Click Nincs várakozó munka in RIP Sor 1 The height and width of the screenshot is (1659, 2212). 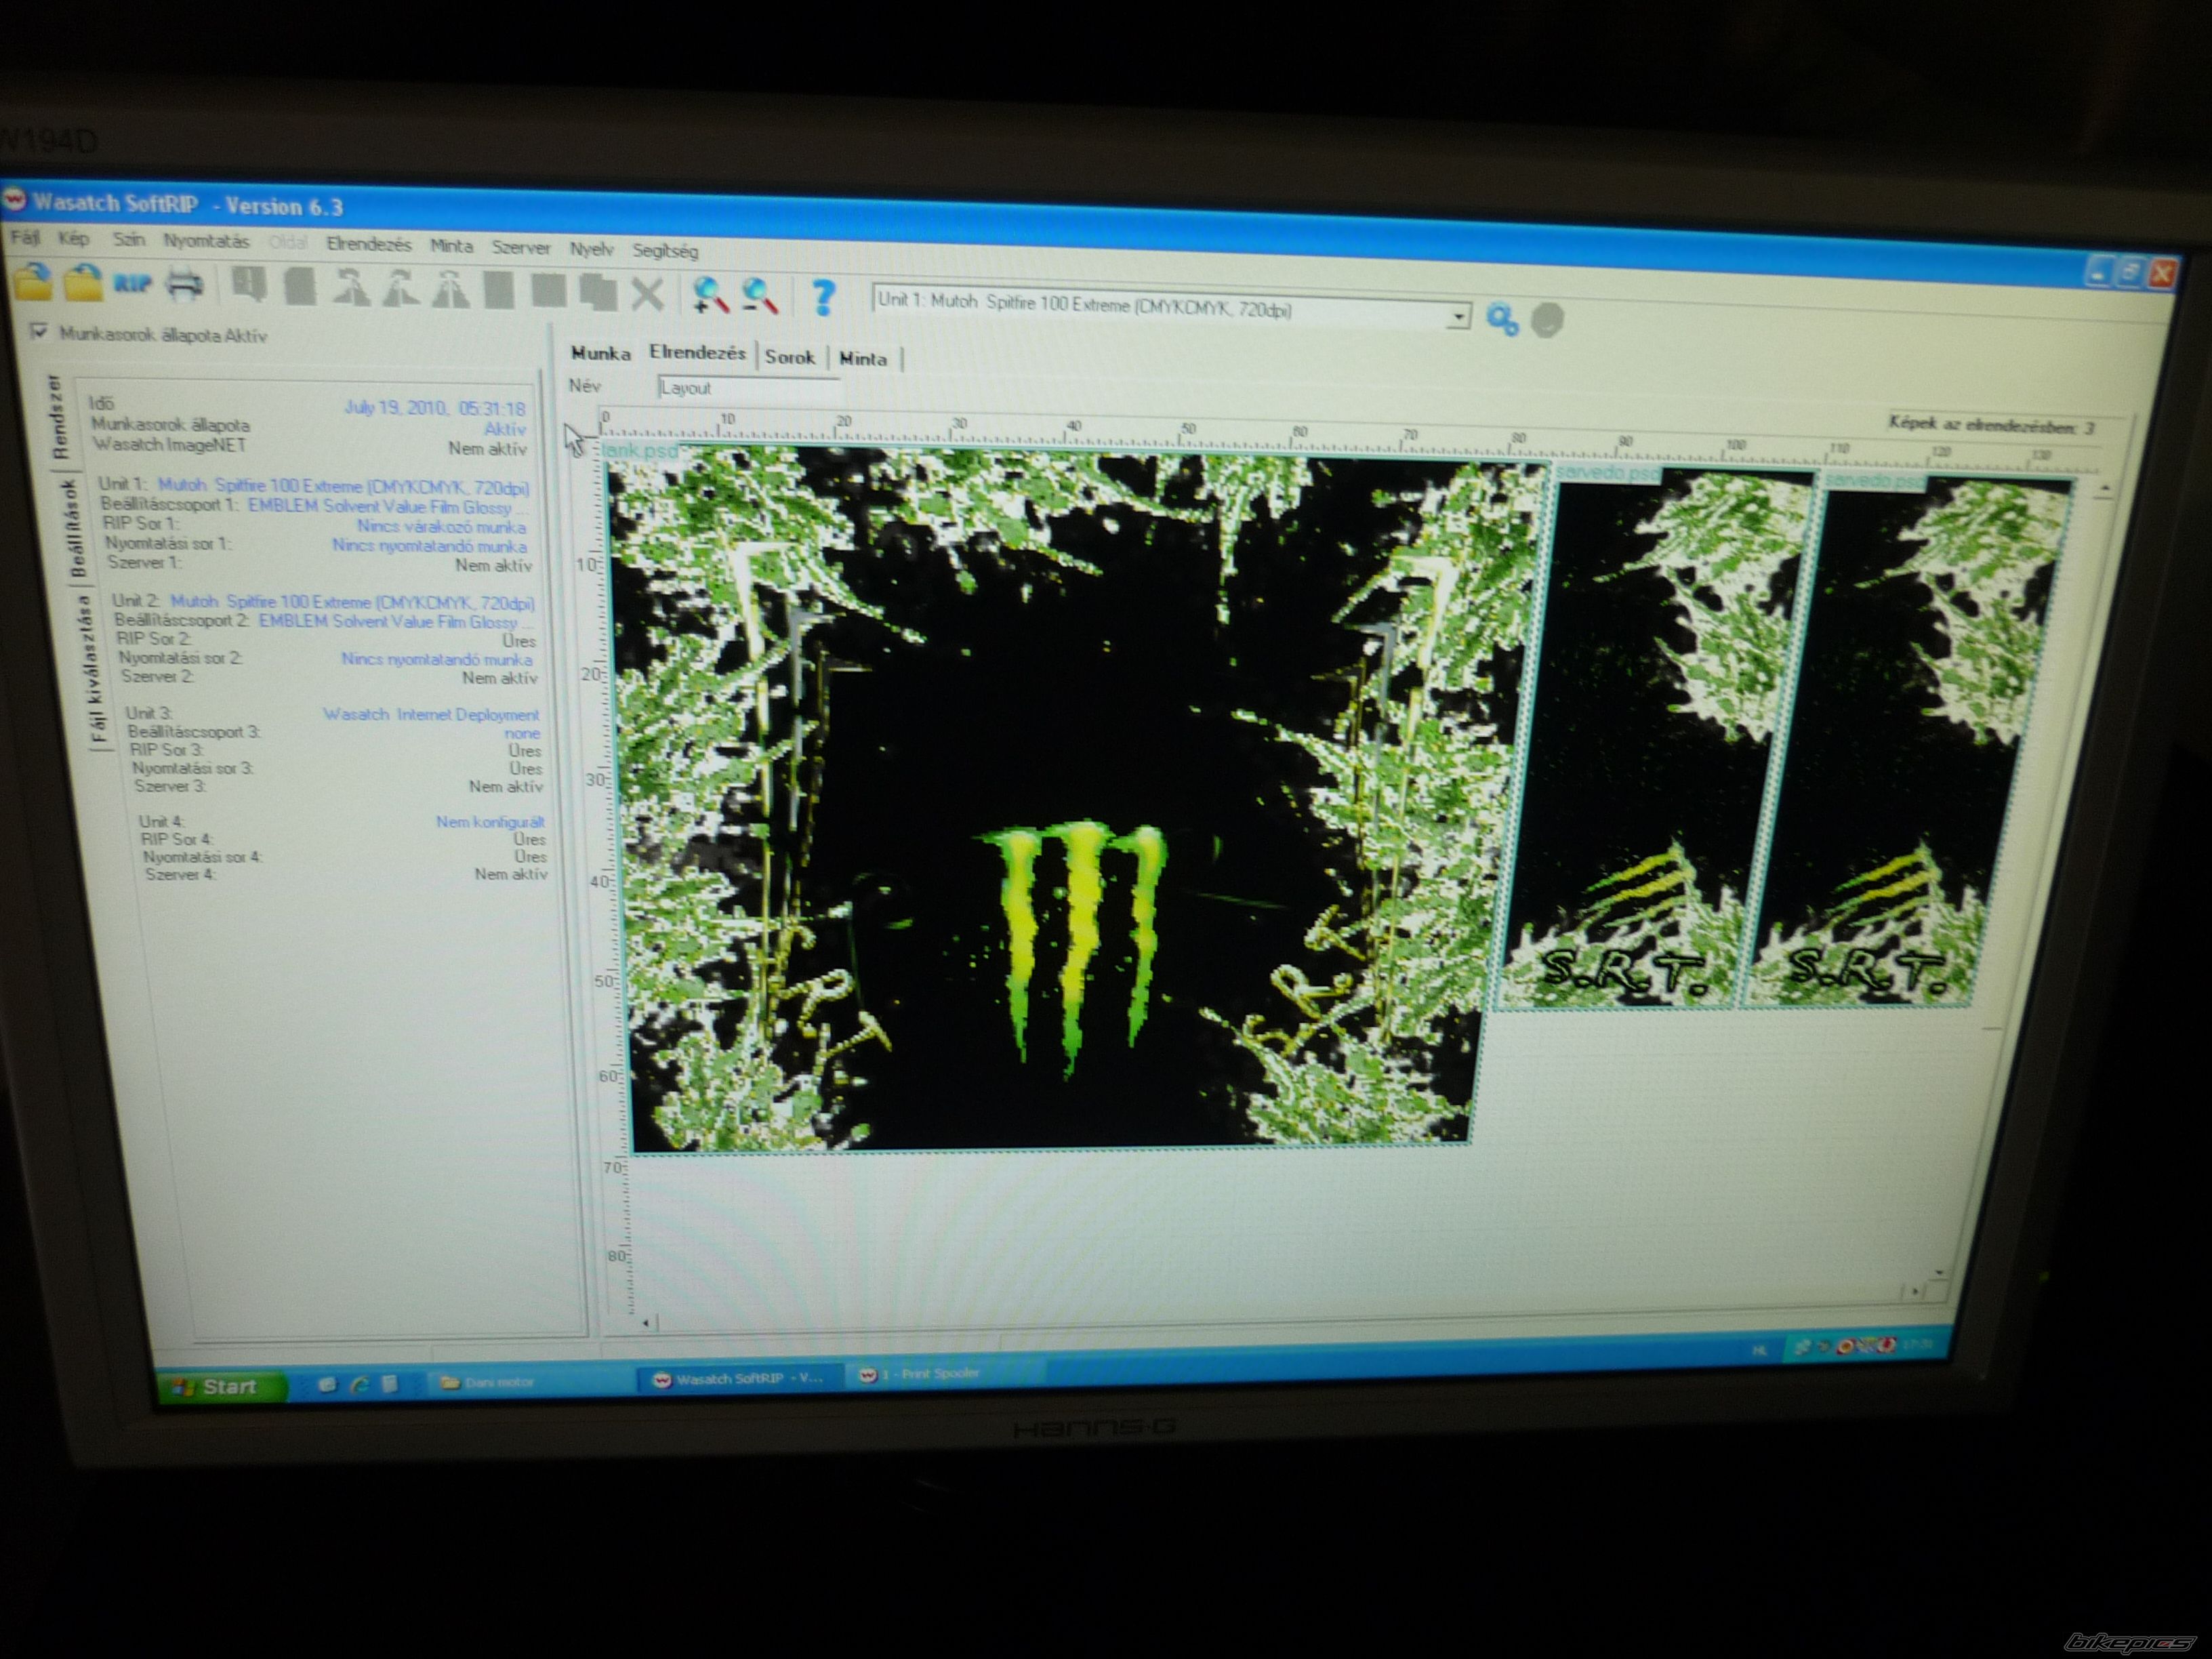[441, 526]
